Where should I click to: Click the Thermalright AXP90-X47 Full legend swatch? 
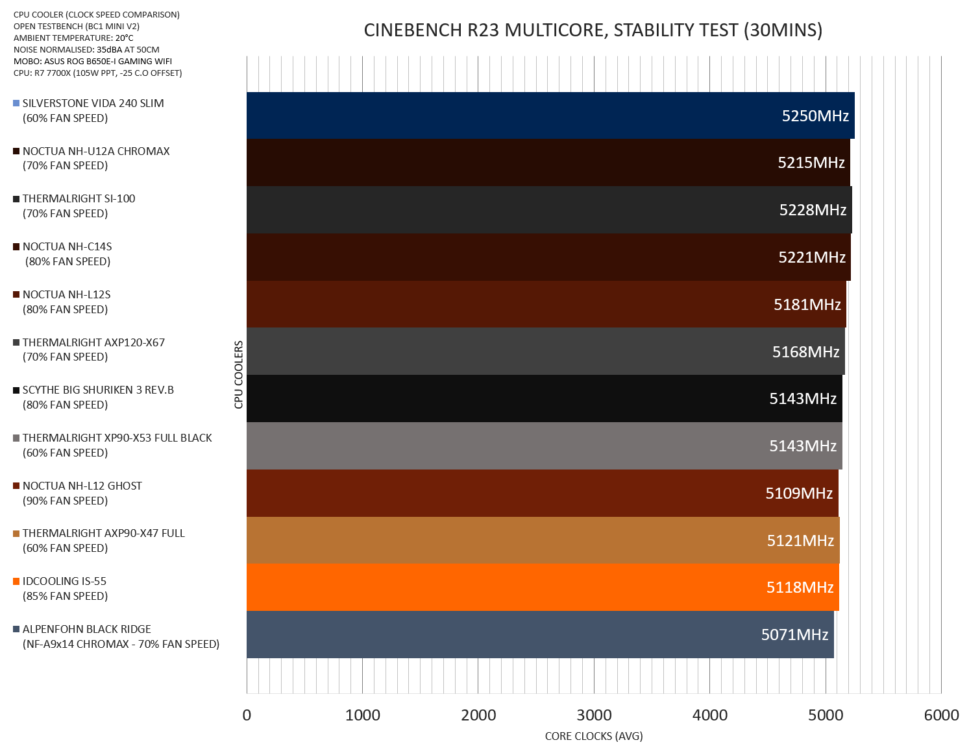tap(16, 533)
